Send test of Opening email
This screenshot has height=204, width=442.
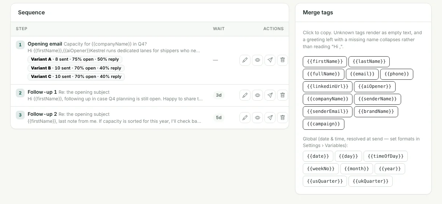pyautogui.click(x=270, y=60)
